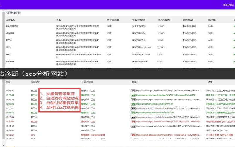Click the 导入关键词 column header
Image resolution: width=235 pixels, height=147 pixels.
(x=164, y=20)
